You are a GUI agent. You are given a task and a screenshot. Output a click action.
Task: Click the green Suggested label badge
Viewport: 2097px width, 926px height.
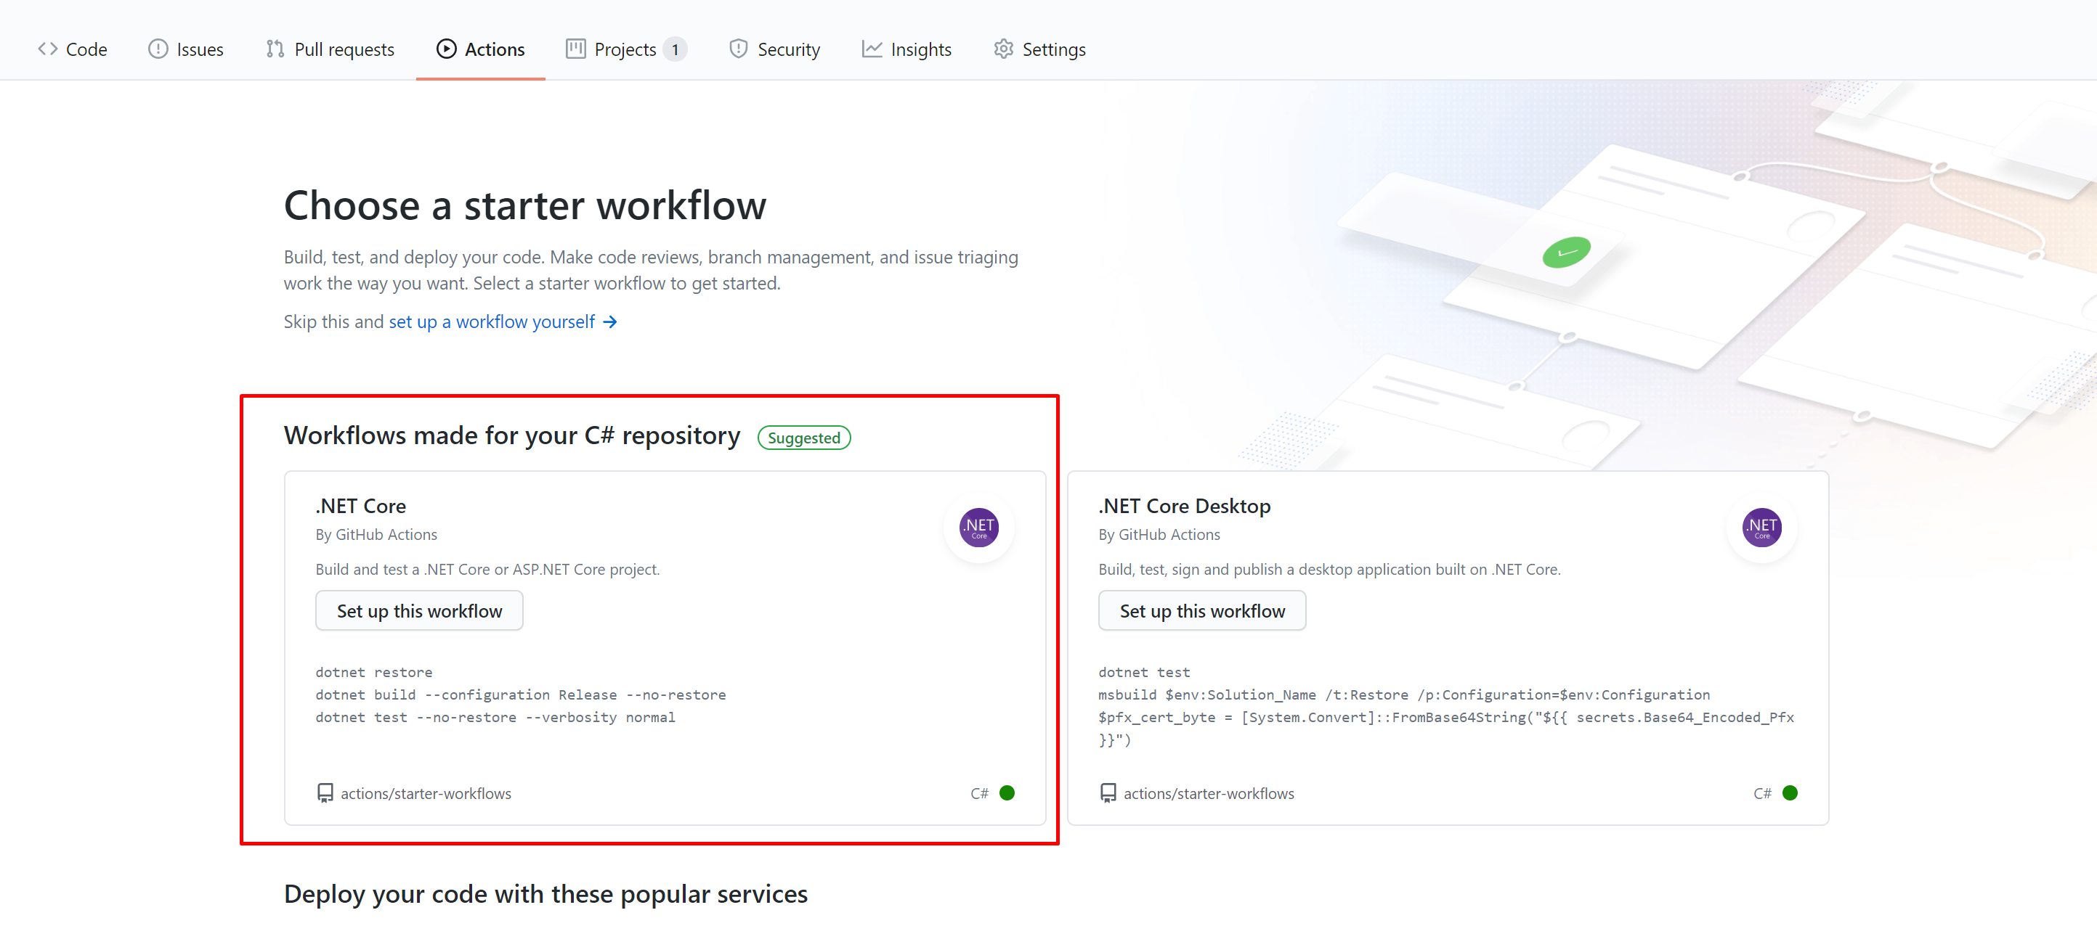[x=803, y=438]
